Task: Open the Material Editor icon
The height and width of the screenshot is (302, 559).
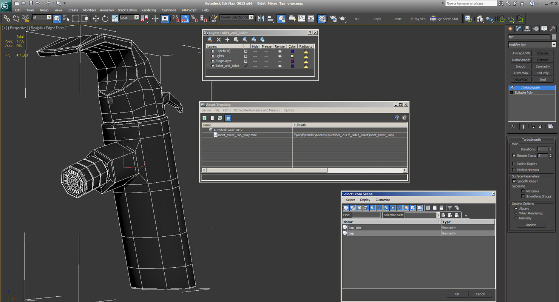Action: 322,18
